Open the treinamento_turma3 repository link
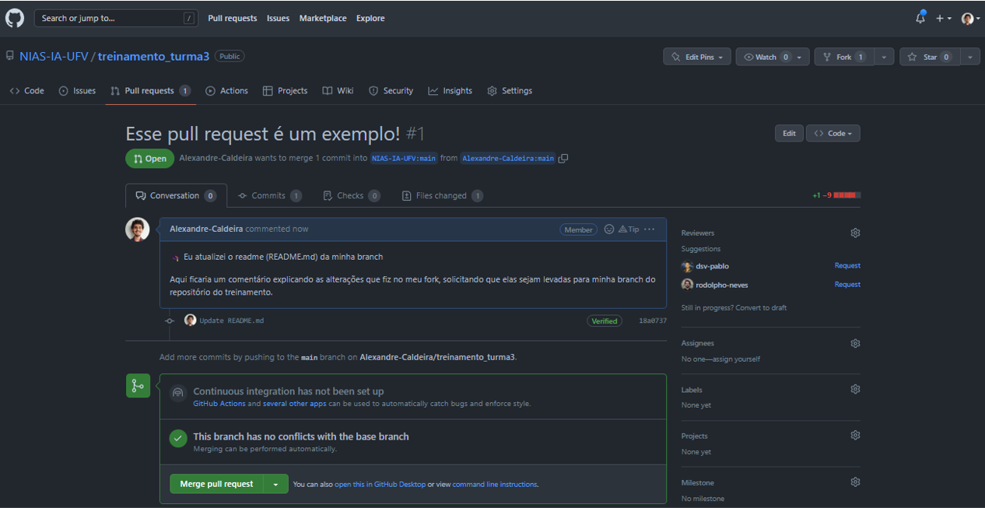This screenshot has height=508, width=985. [153, 56]
